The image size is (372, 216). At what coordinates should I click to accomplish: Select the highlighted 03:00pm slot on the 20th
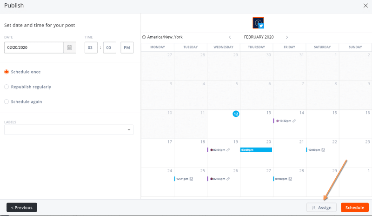coord(256,150)
